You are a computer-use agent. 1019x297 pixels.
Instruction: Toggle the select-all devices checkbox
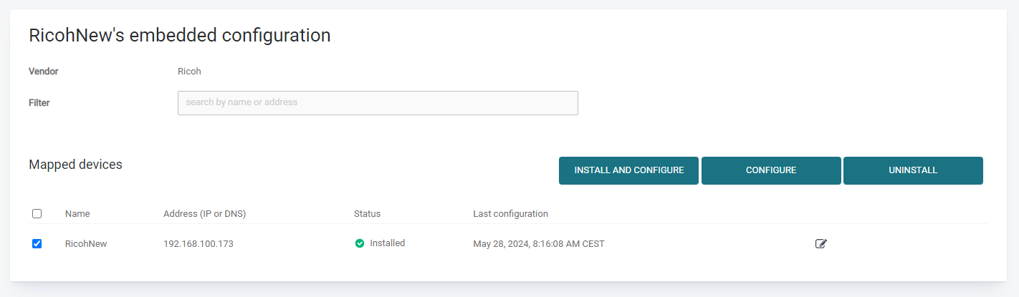37,214
